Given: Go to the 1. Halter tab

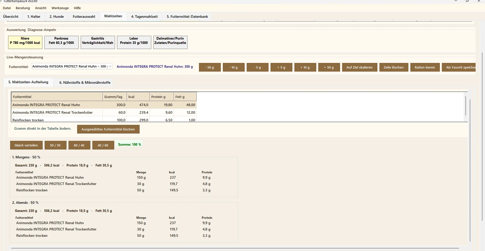Looking at the screenshot, I should point(34,16).
